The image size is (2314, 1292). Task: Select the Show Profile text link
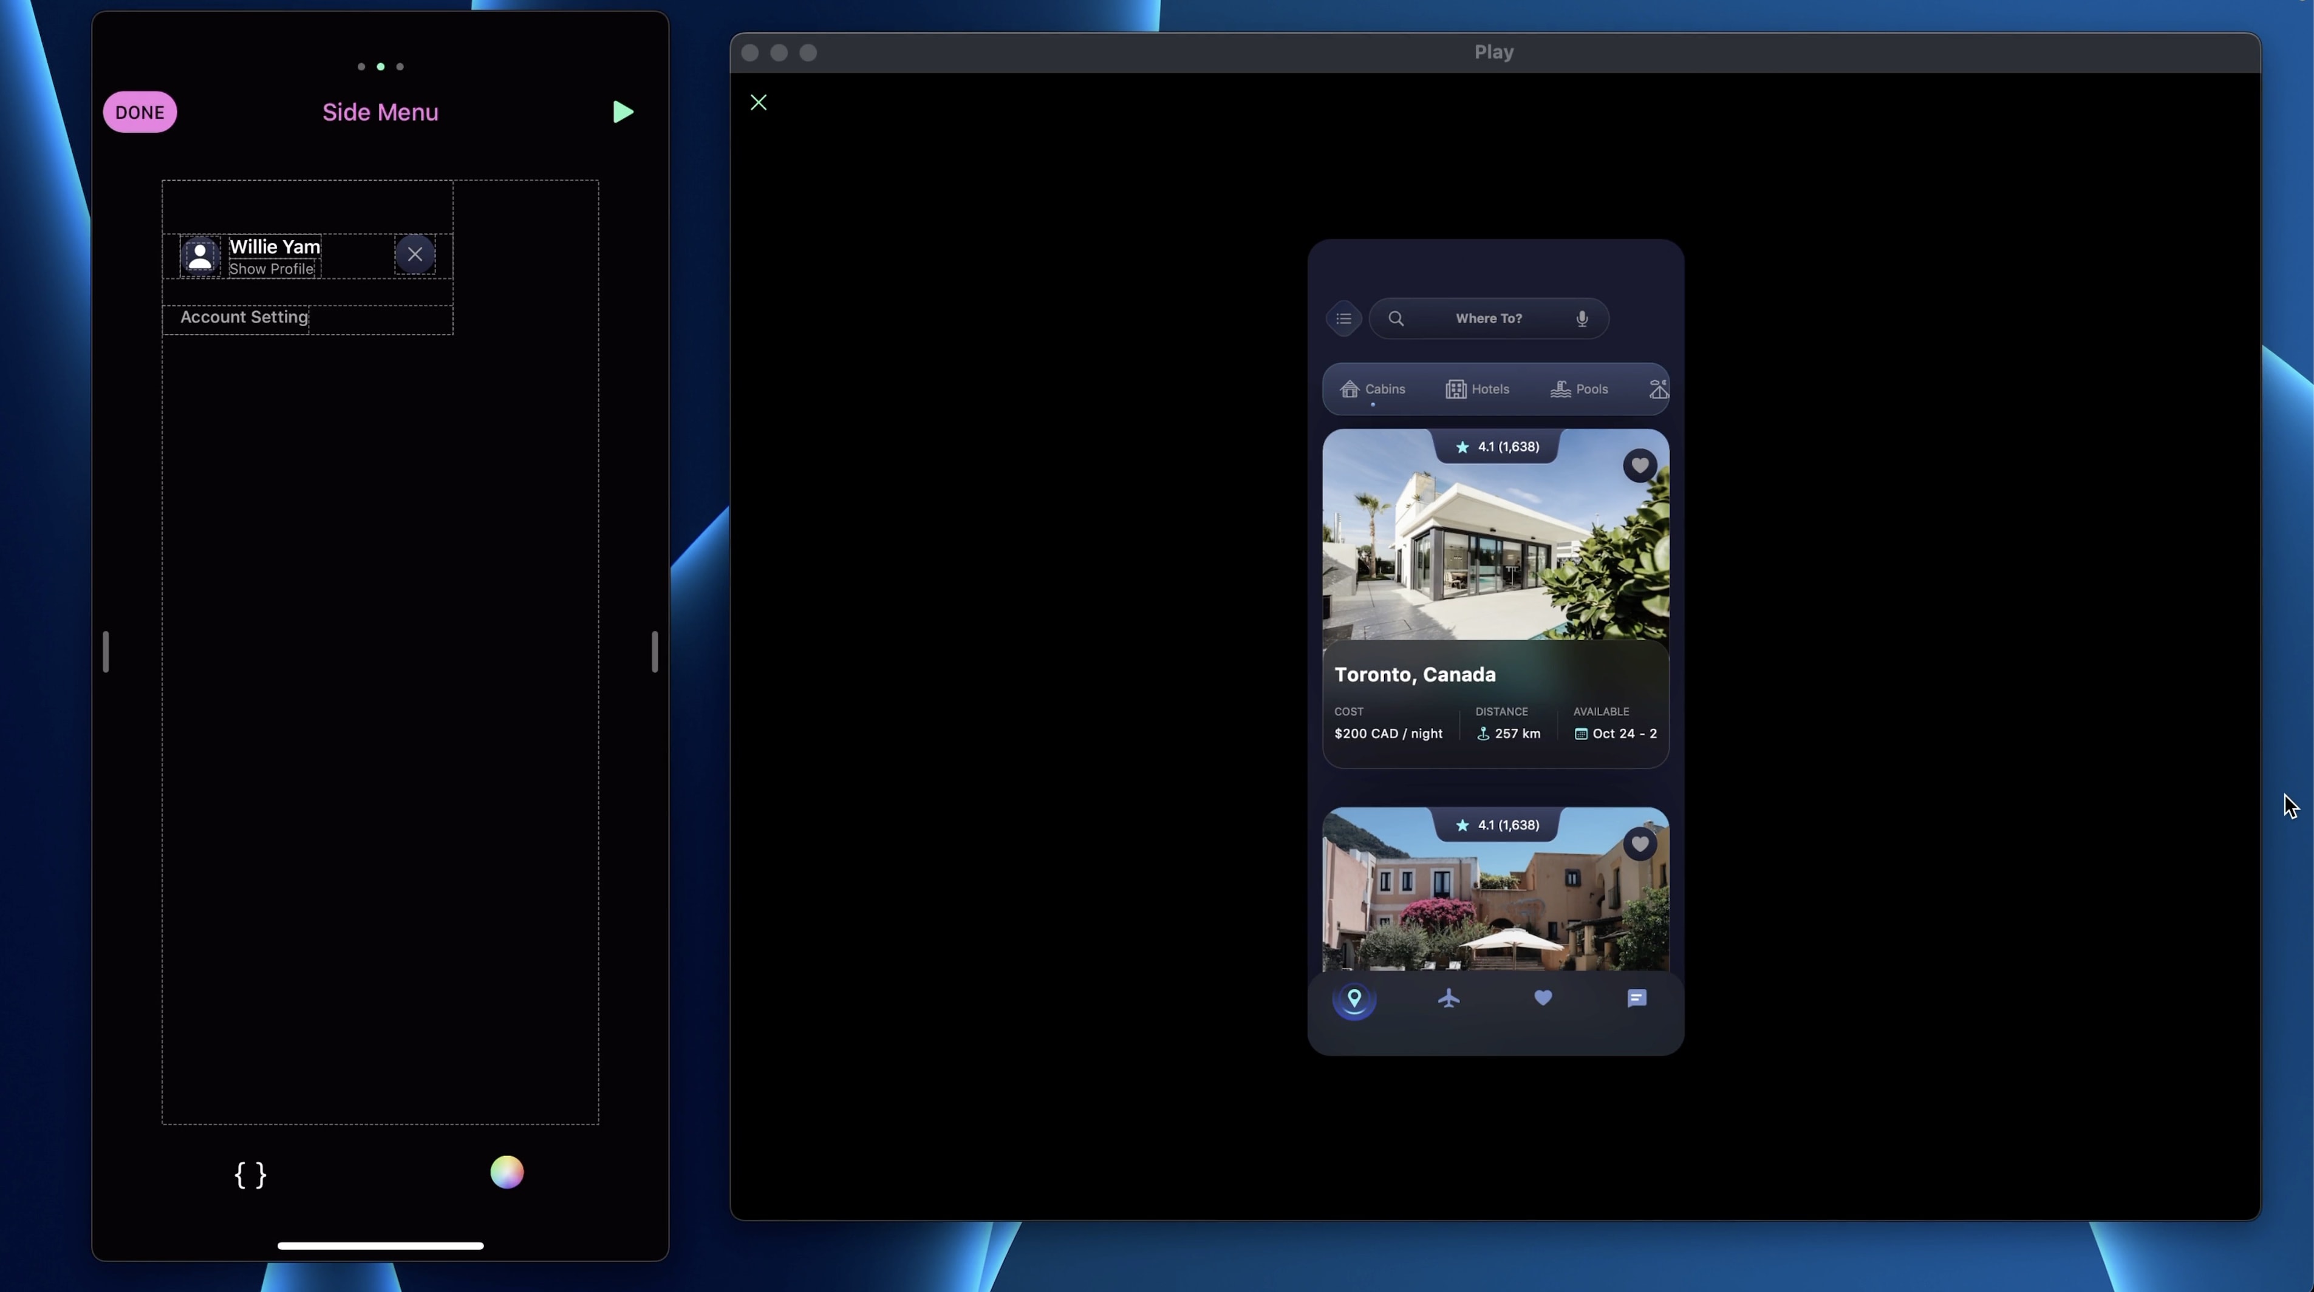pos(271,268)
